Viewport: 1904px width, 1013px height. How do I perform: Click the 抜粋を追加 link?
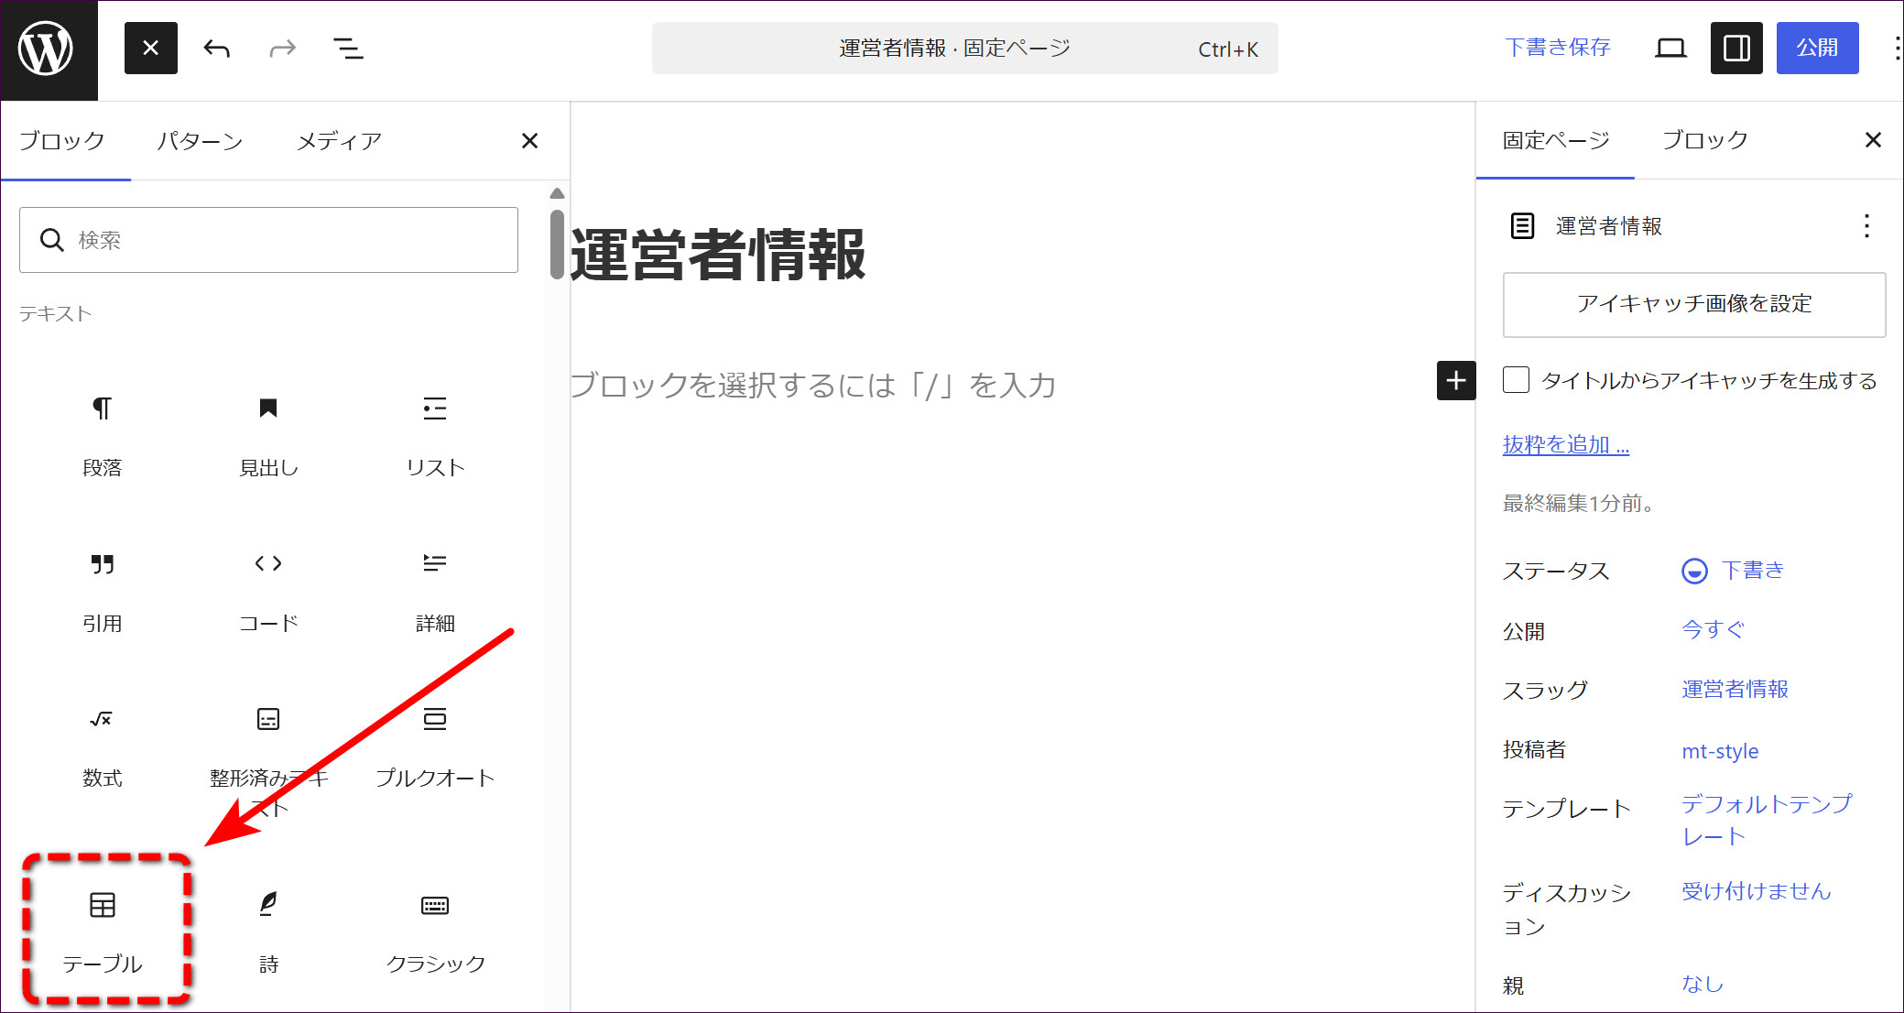pos(1566,445)
